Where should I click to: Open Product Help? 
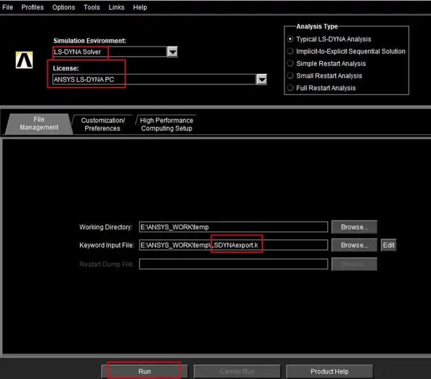[x=329, y=371]
